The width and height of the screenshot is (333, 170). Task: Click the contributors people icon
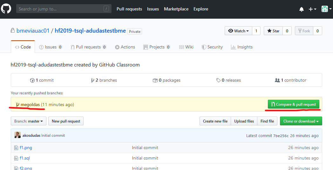[x=277, y=80]
